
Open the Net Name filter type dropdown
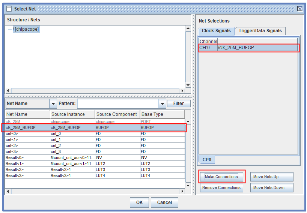53,103
